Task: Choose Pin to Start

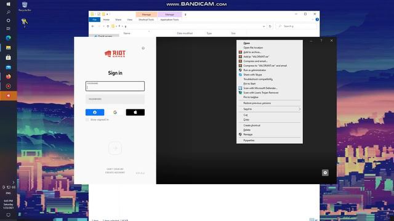Action: [270, 83]
